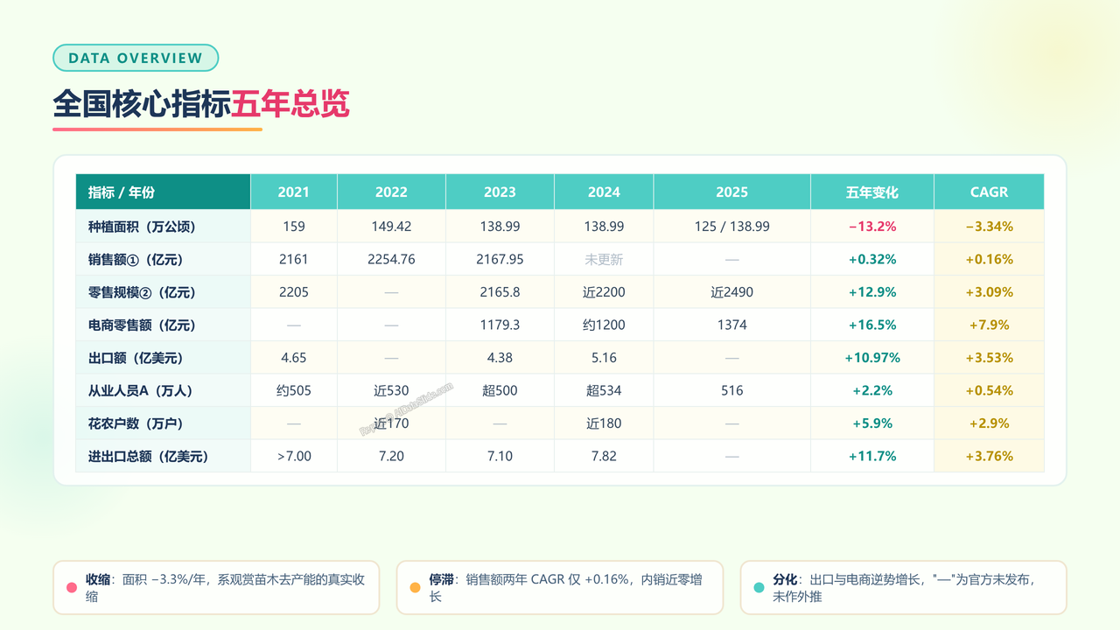Click the 2161 sales cell
The width and height of the screenshot is (1120, 630).
click(294, 259)
